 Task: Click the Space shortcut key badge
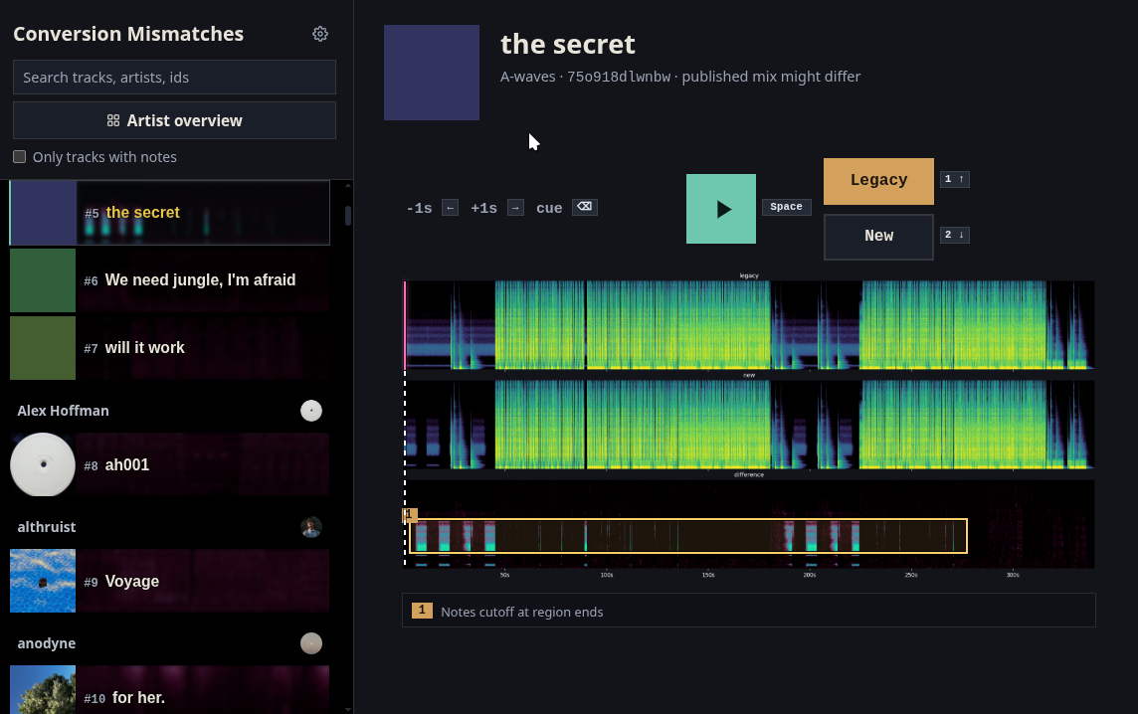pyautogui.click(x=786, y=207)
